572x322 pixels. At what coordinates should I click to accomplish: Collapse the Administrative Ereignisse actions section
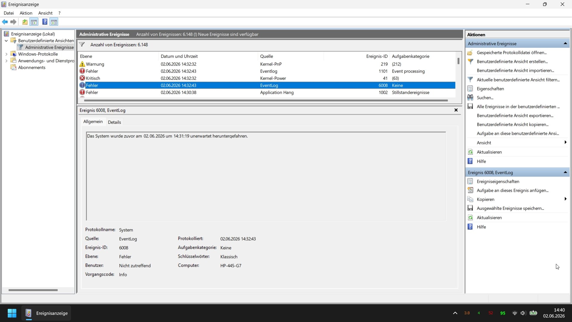(x=565, y=44)
